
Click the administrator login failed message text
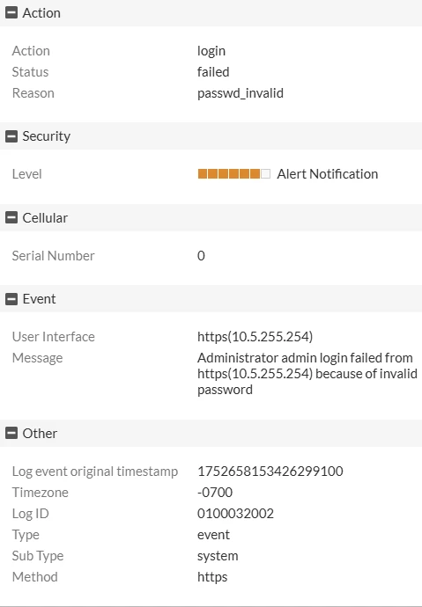pos(307,374)
